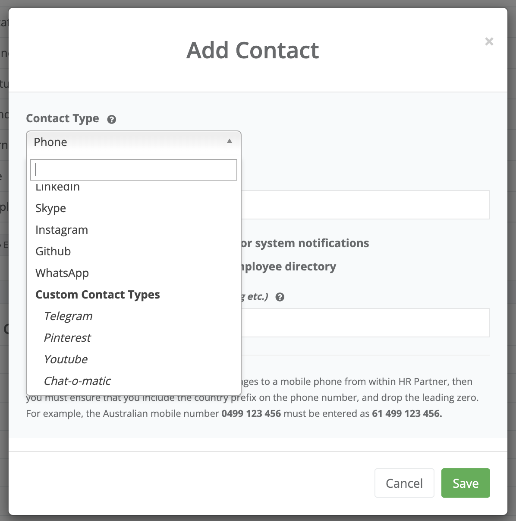The height and width of the screenshot is (521, 516).
Task: Select WhatsApp contact type
Action: (x=62, y=273)
